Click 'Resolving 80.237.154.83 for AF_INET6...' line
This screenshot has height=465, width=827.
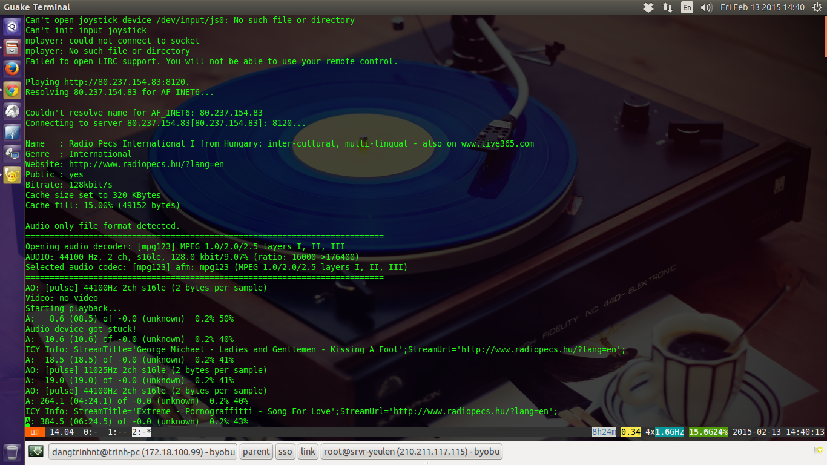tap(120, 92)
